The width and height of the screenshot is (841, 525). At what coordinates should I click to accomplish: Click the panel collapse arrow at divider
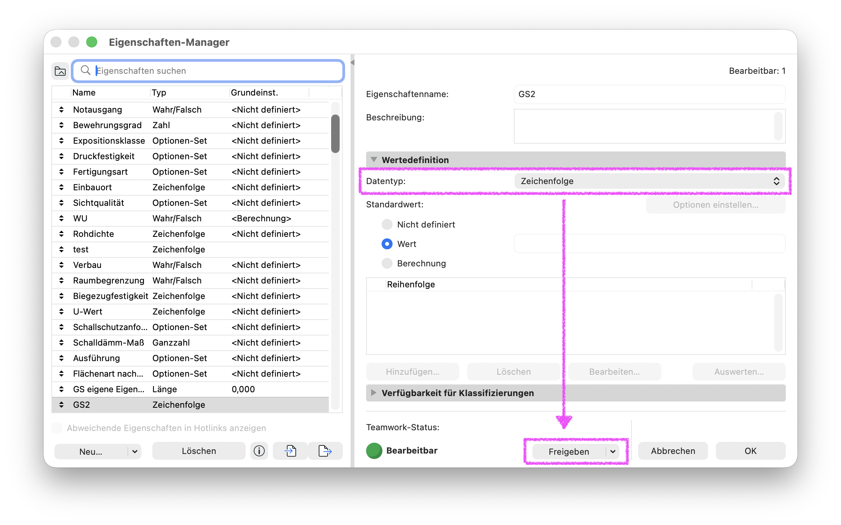(352, 63)
